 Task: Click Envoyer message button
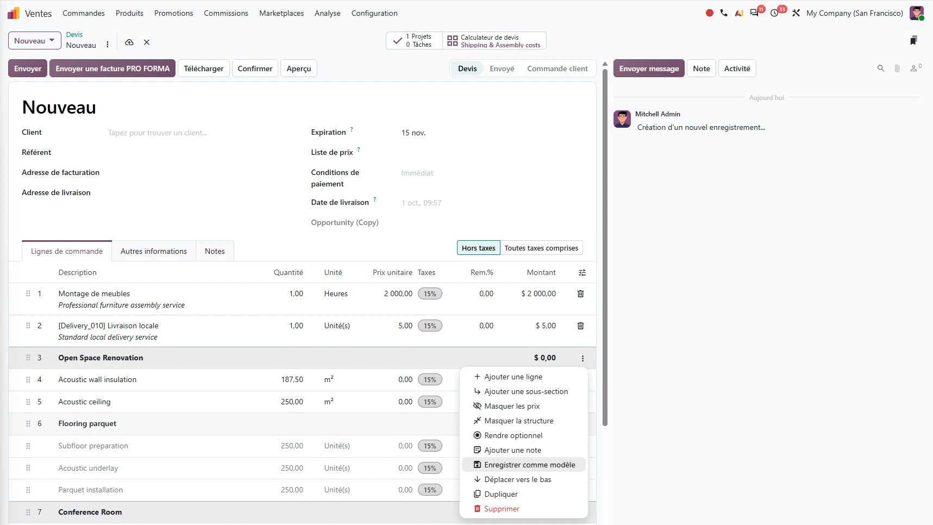tap(649, 68)
